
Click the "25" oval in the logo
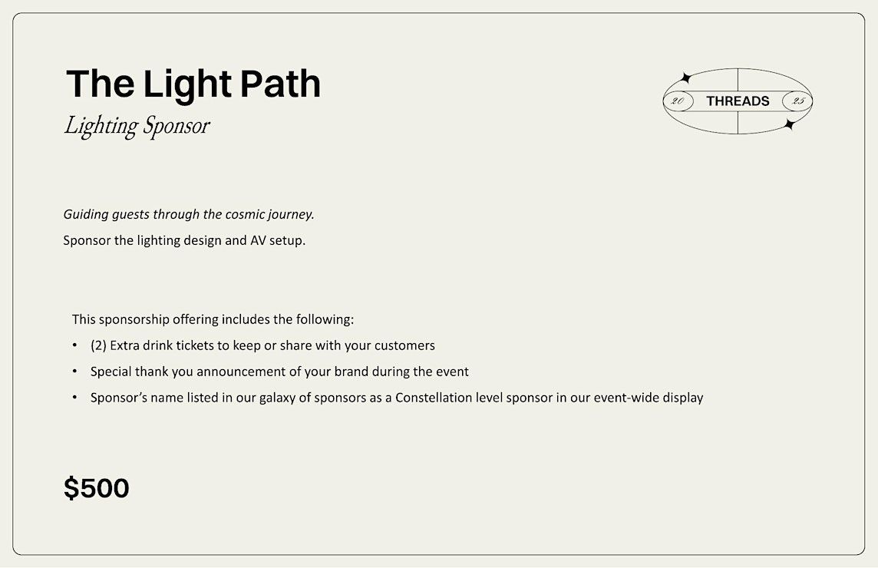tap(797, 101)
